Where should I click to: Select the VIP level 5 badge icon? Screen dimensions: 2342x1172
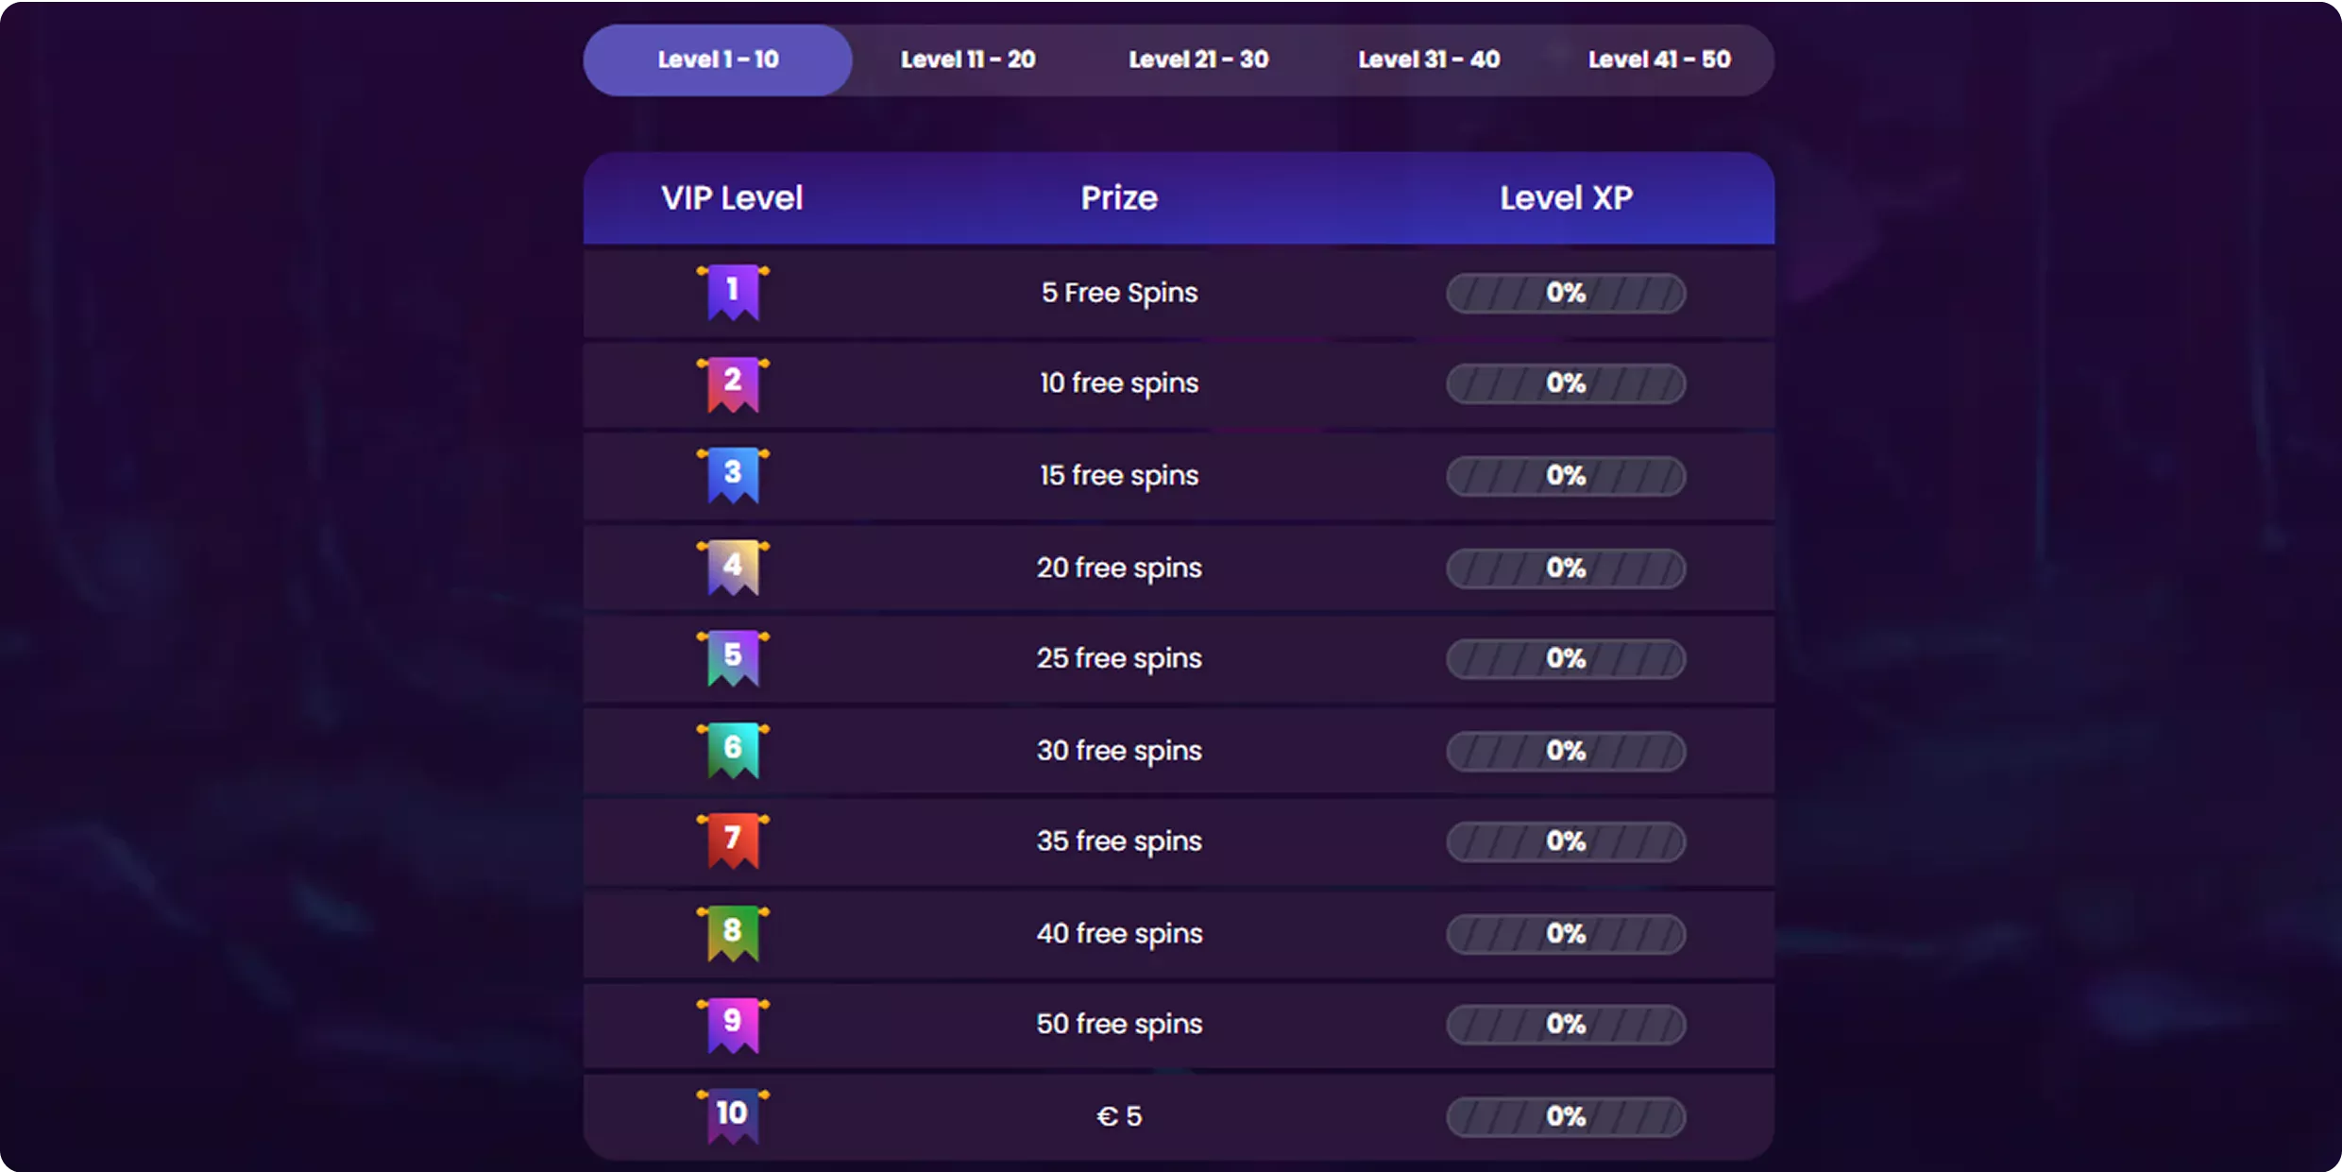733,657
